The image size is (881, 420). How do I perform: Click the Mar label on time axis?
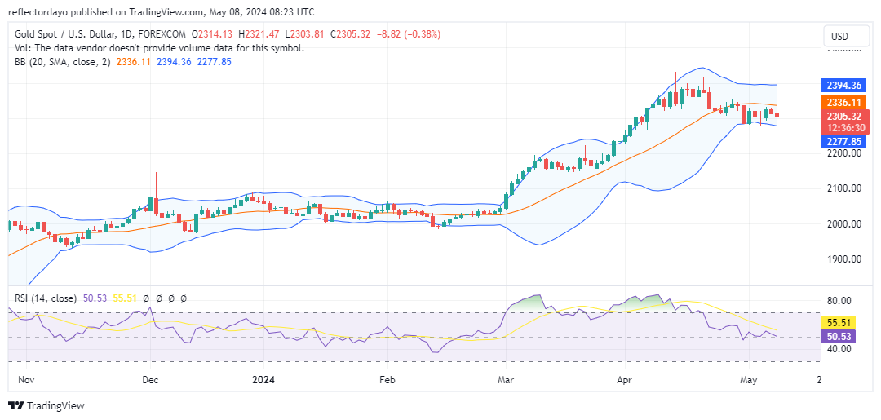pyautogui.click(x=507, y=380)
